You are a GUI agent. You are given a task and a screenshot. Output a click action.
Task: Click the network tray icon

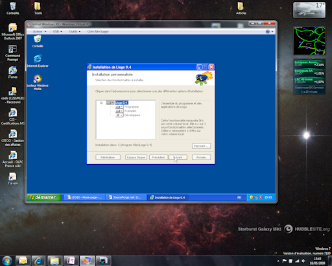tap(297, 261)
